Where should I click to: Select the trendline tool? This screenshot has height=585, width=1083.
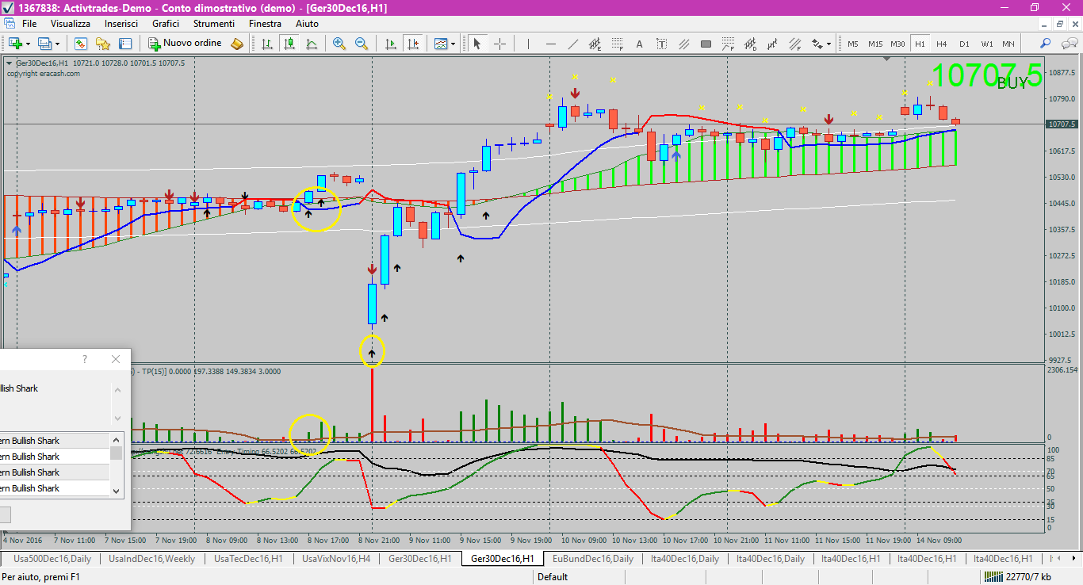click(572, 44)
